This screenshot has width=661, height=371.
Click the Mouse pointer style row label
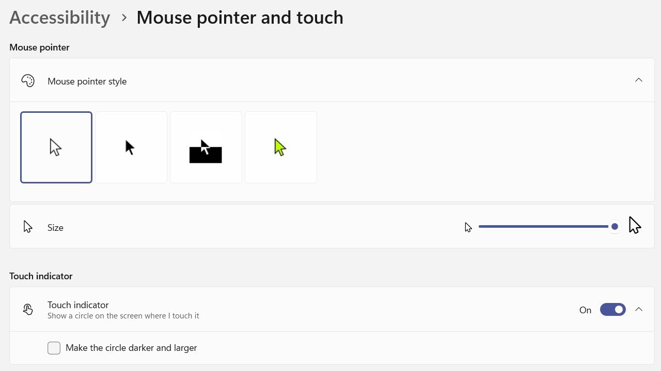[87, 81]
